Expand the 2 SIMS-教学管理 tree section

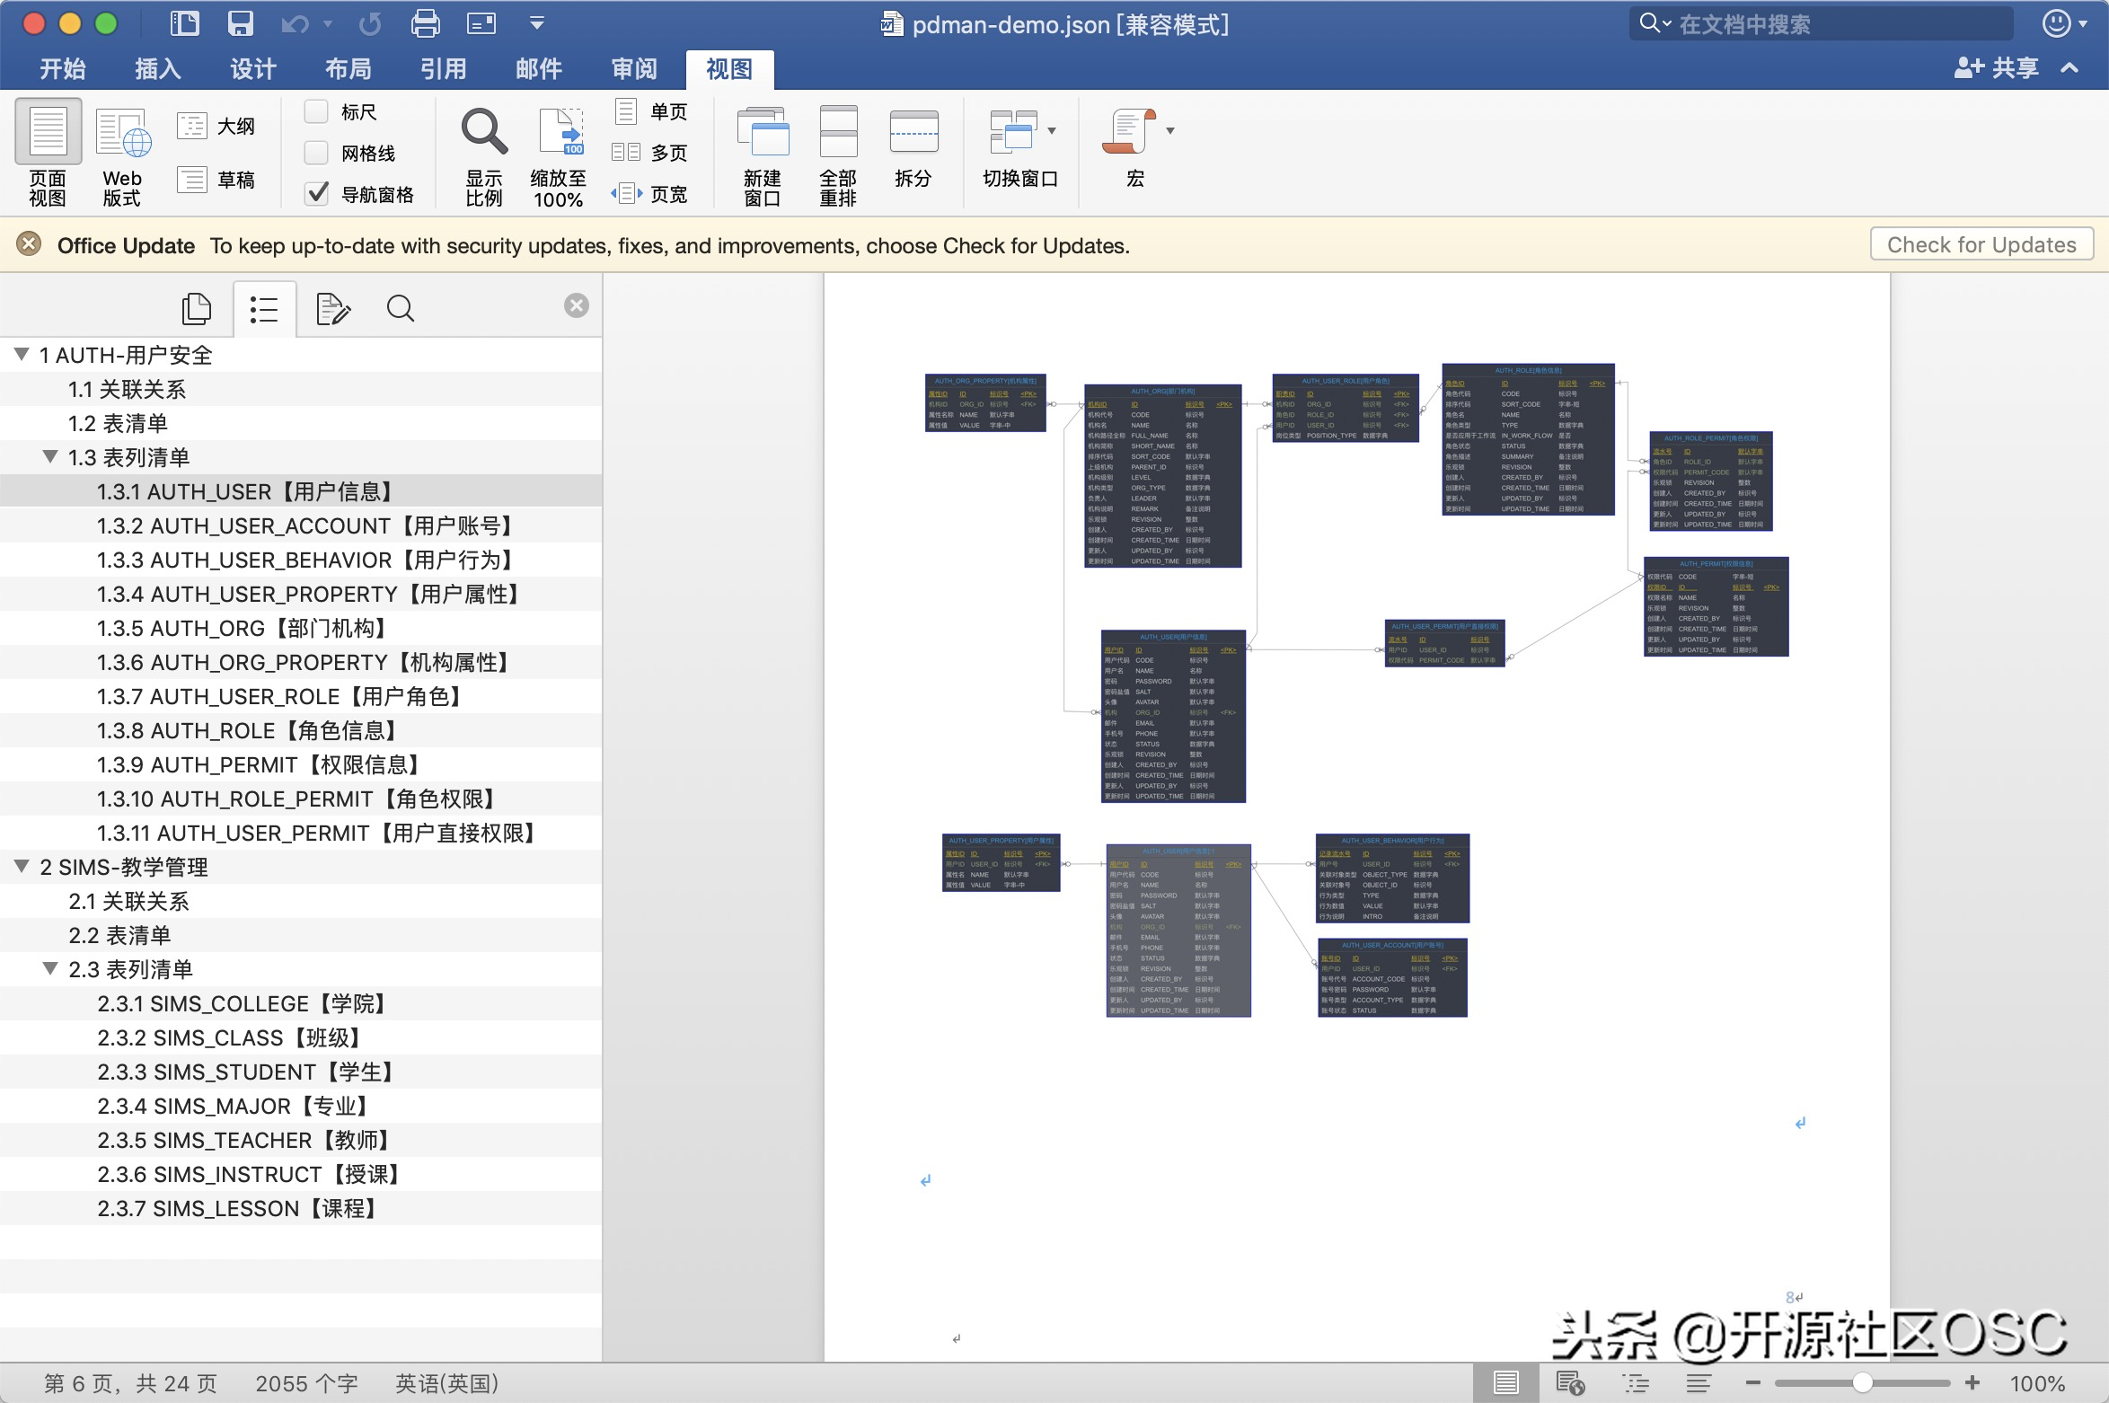(x=21, y=866)
